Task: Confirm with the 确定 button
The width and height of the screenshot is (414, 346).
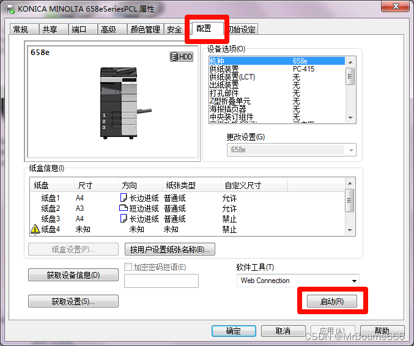Action: [234, 331]
